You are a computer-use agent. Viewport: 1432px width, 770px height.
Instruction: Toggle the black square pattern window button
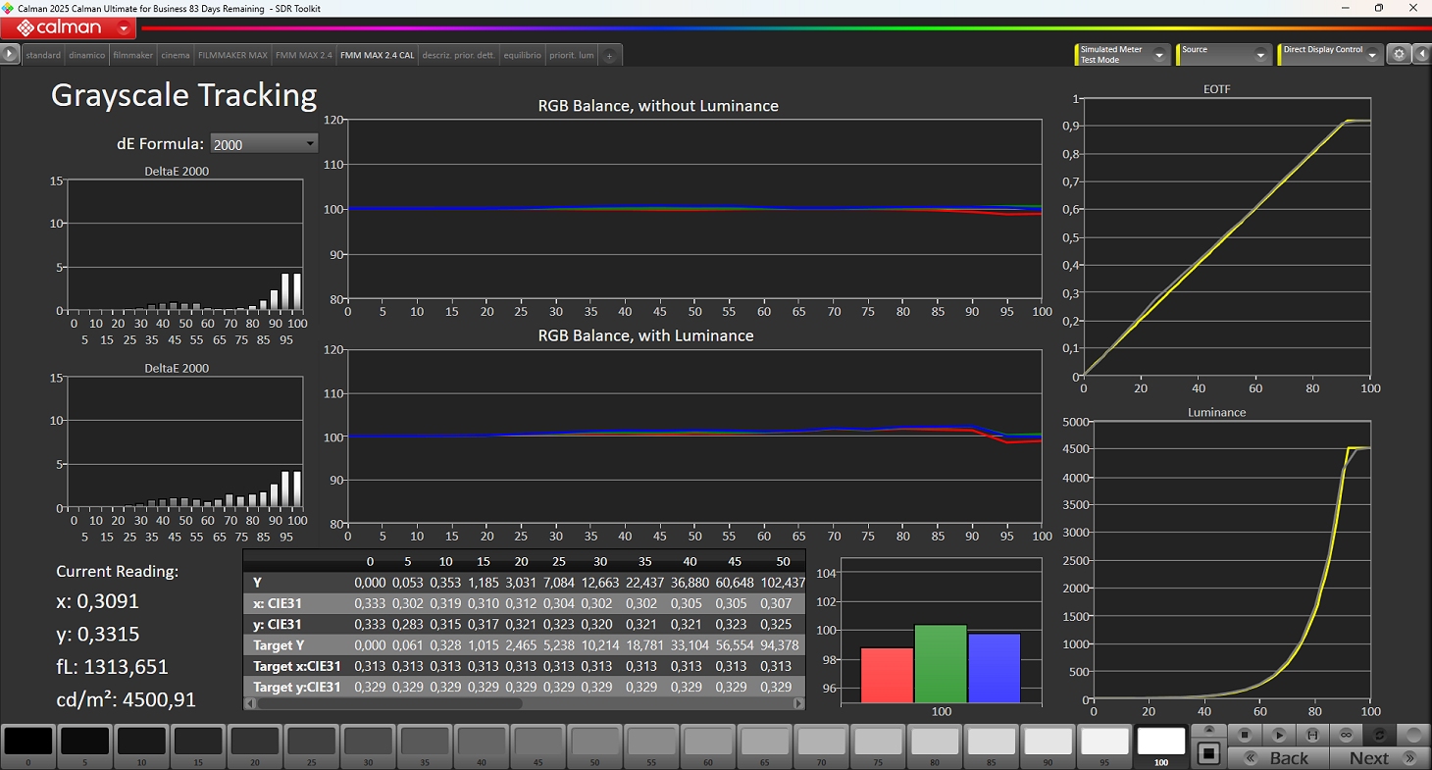1208,753
